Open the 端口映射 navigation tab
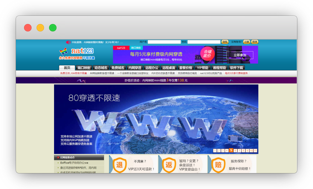The width and height of the screenshot is (313, 189). coord(84,68)
